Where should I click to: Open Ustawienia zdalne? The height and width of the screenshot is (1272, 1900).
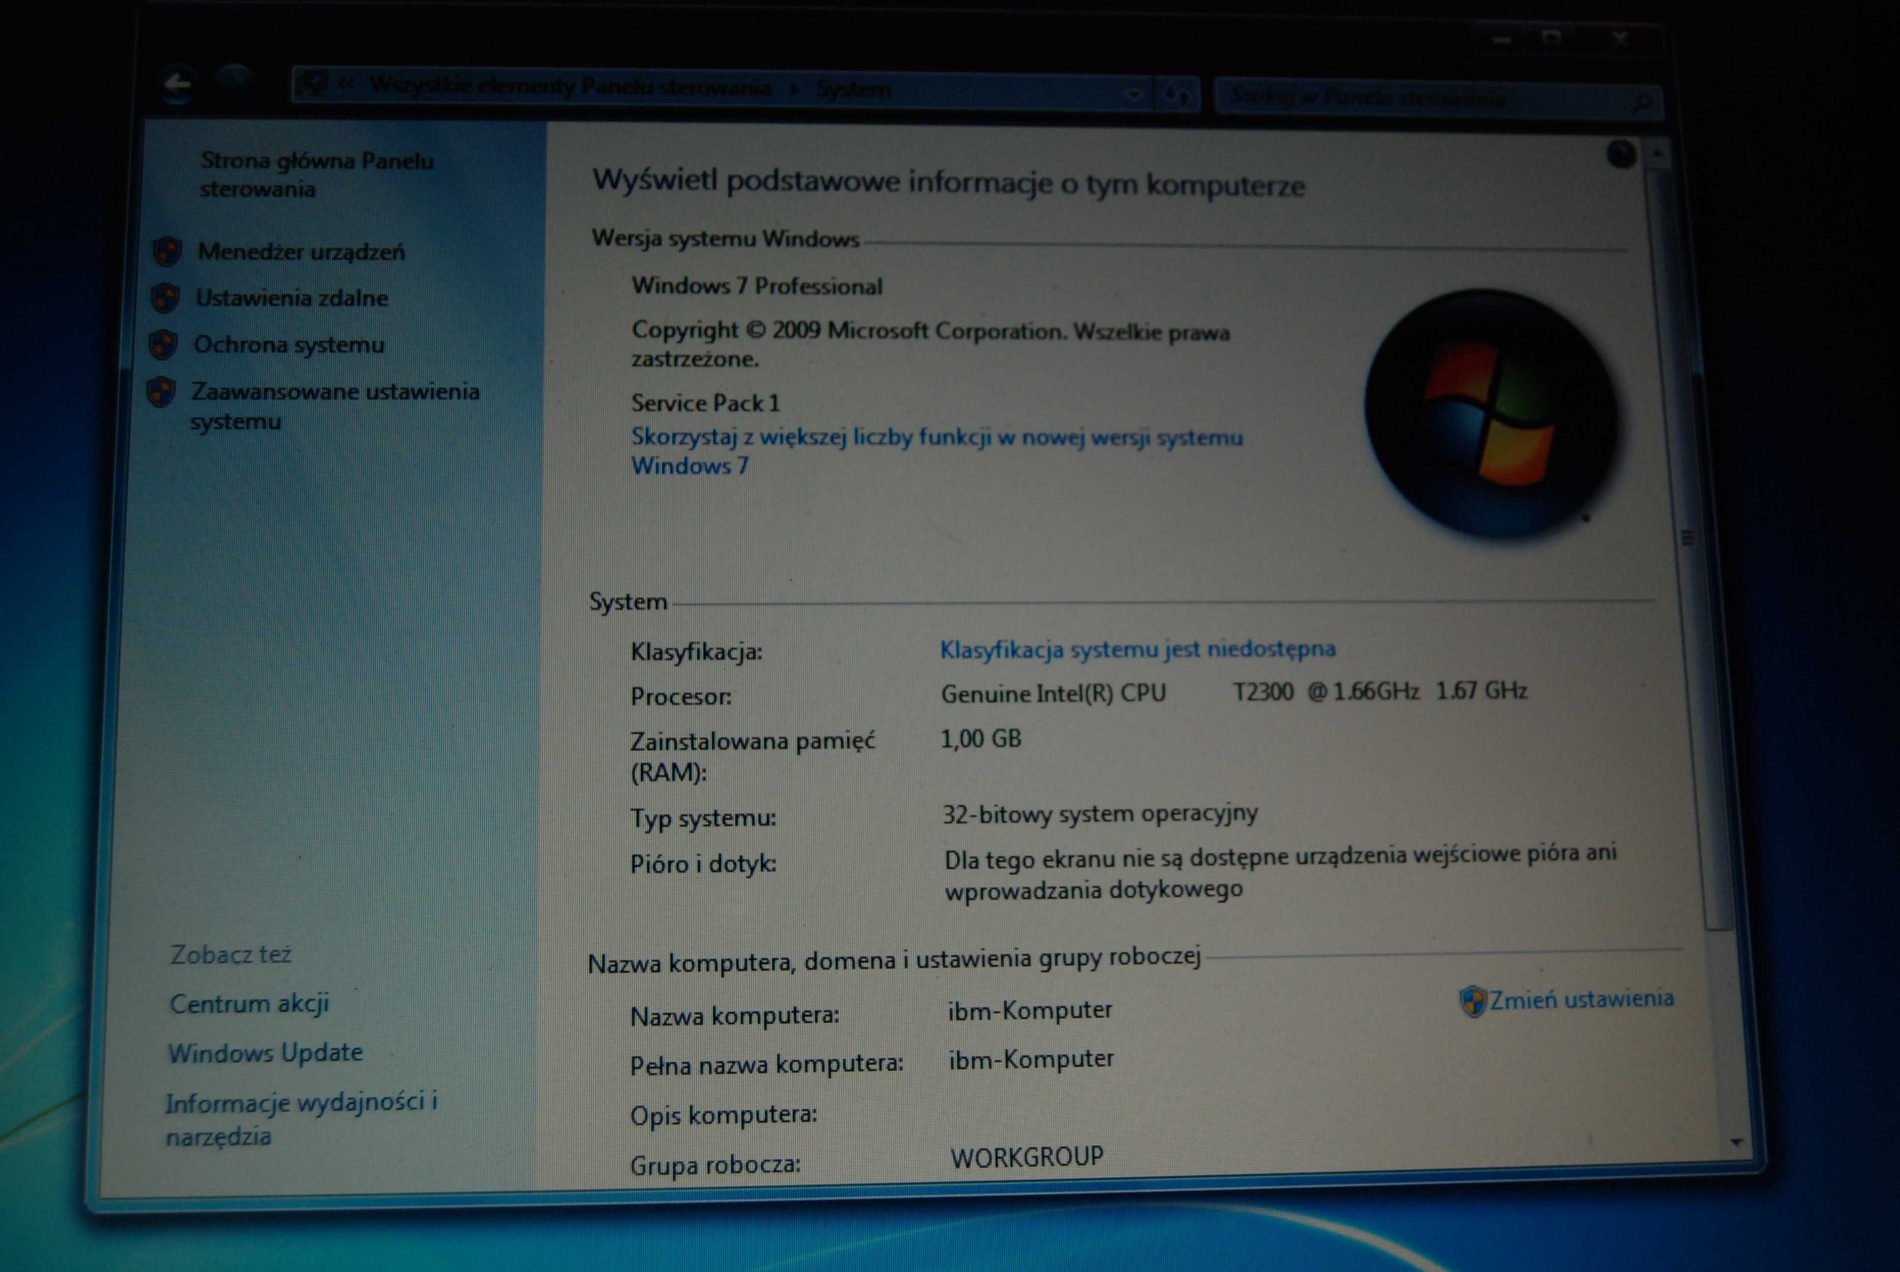[x=291, y=298]
